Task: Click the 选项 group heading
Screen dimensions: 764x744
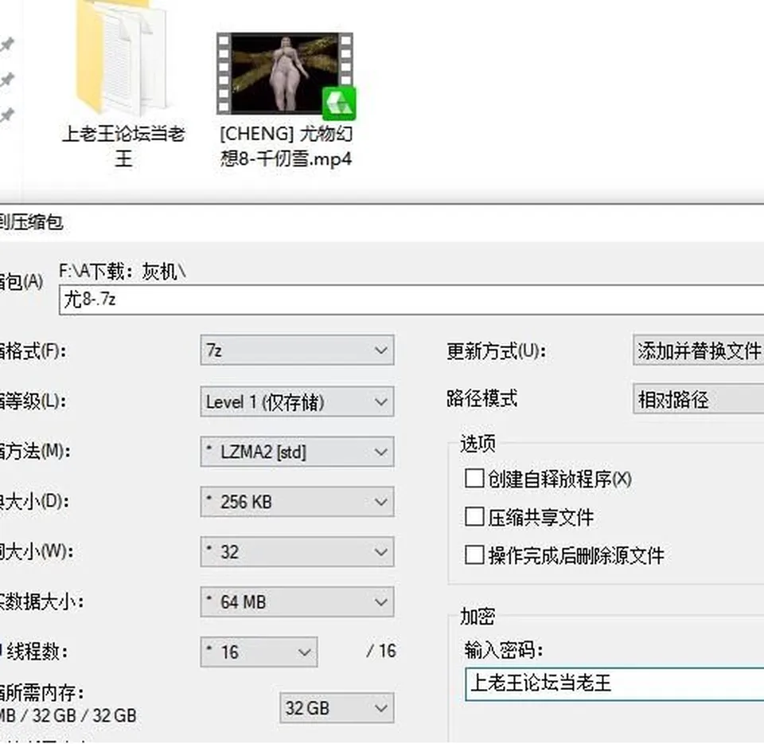Action: point(477,444)
